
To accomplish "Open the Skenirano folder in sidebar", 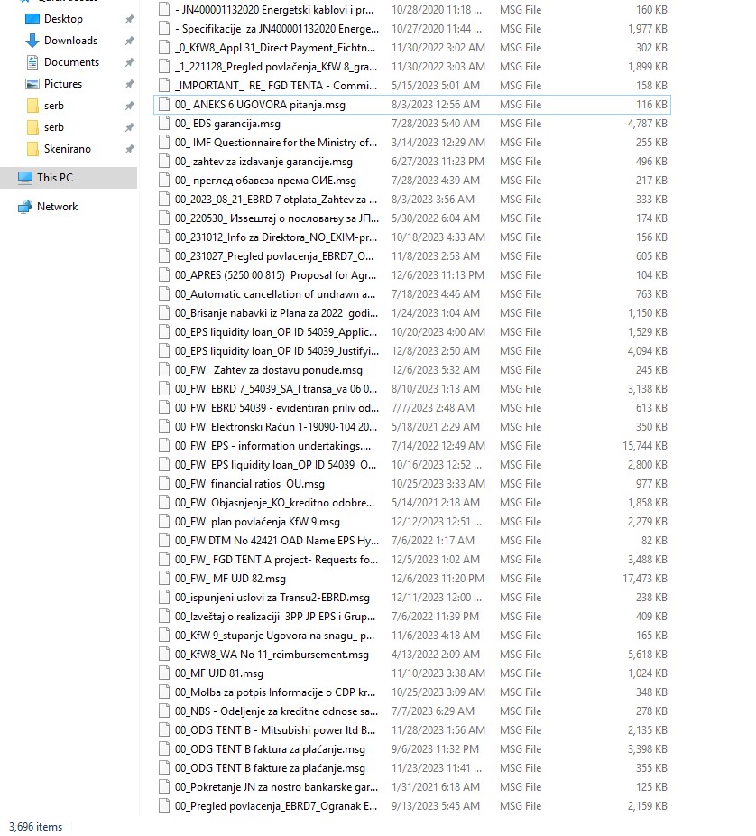I will coord(67,149).
